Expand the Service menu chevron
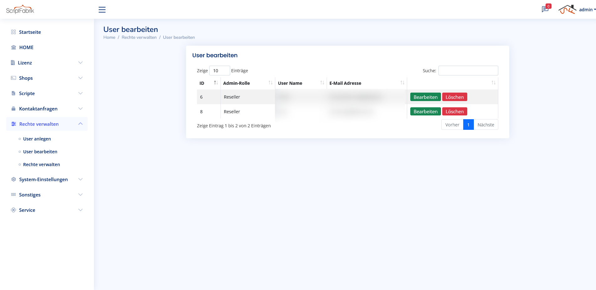 [80, 210]
